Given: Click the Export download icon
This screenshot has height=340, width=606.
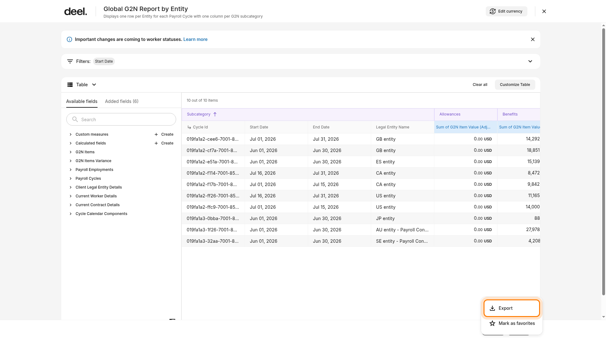Looking at the screenshot, I should [492, 308].
